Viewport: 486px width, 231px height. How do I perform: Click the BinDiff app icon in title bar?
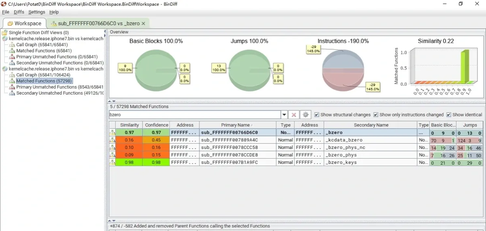(x=4, y=4)
